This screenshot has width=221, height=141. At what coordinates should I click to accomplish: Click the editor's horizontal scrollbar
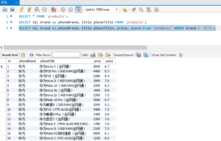point(75,47)
